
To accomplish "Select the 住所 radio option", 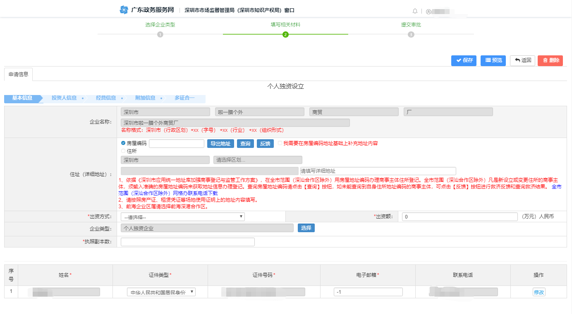I will click(122, 151).
